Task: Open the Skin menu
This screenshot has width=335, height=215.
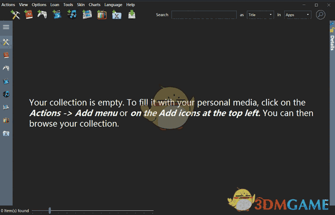Action: click(x=81, y=4)
